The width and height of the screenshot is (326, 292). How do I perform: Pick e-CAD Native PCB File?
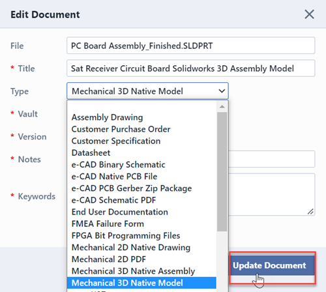click(x=141, y=177)
